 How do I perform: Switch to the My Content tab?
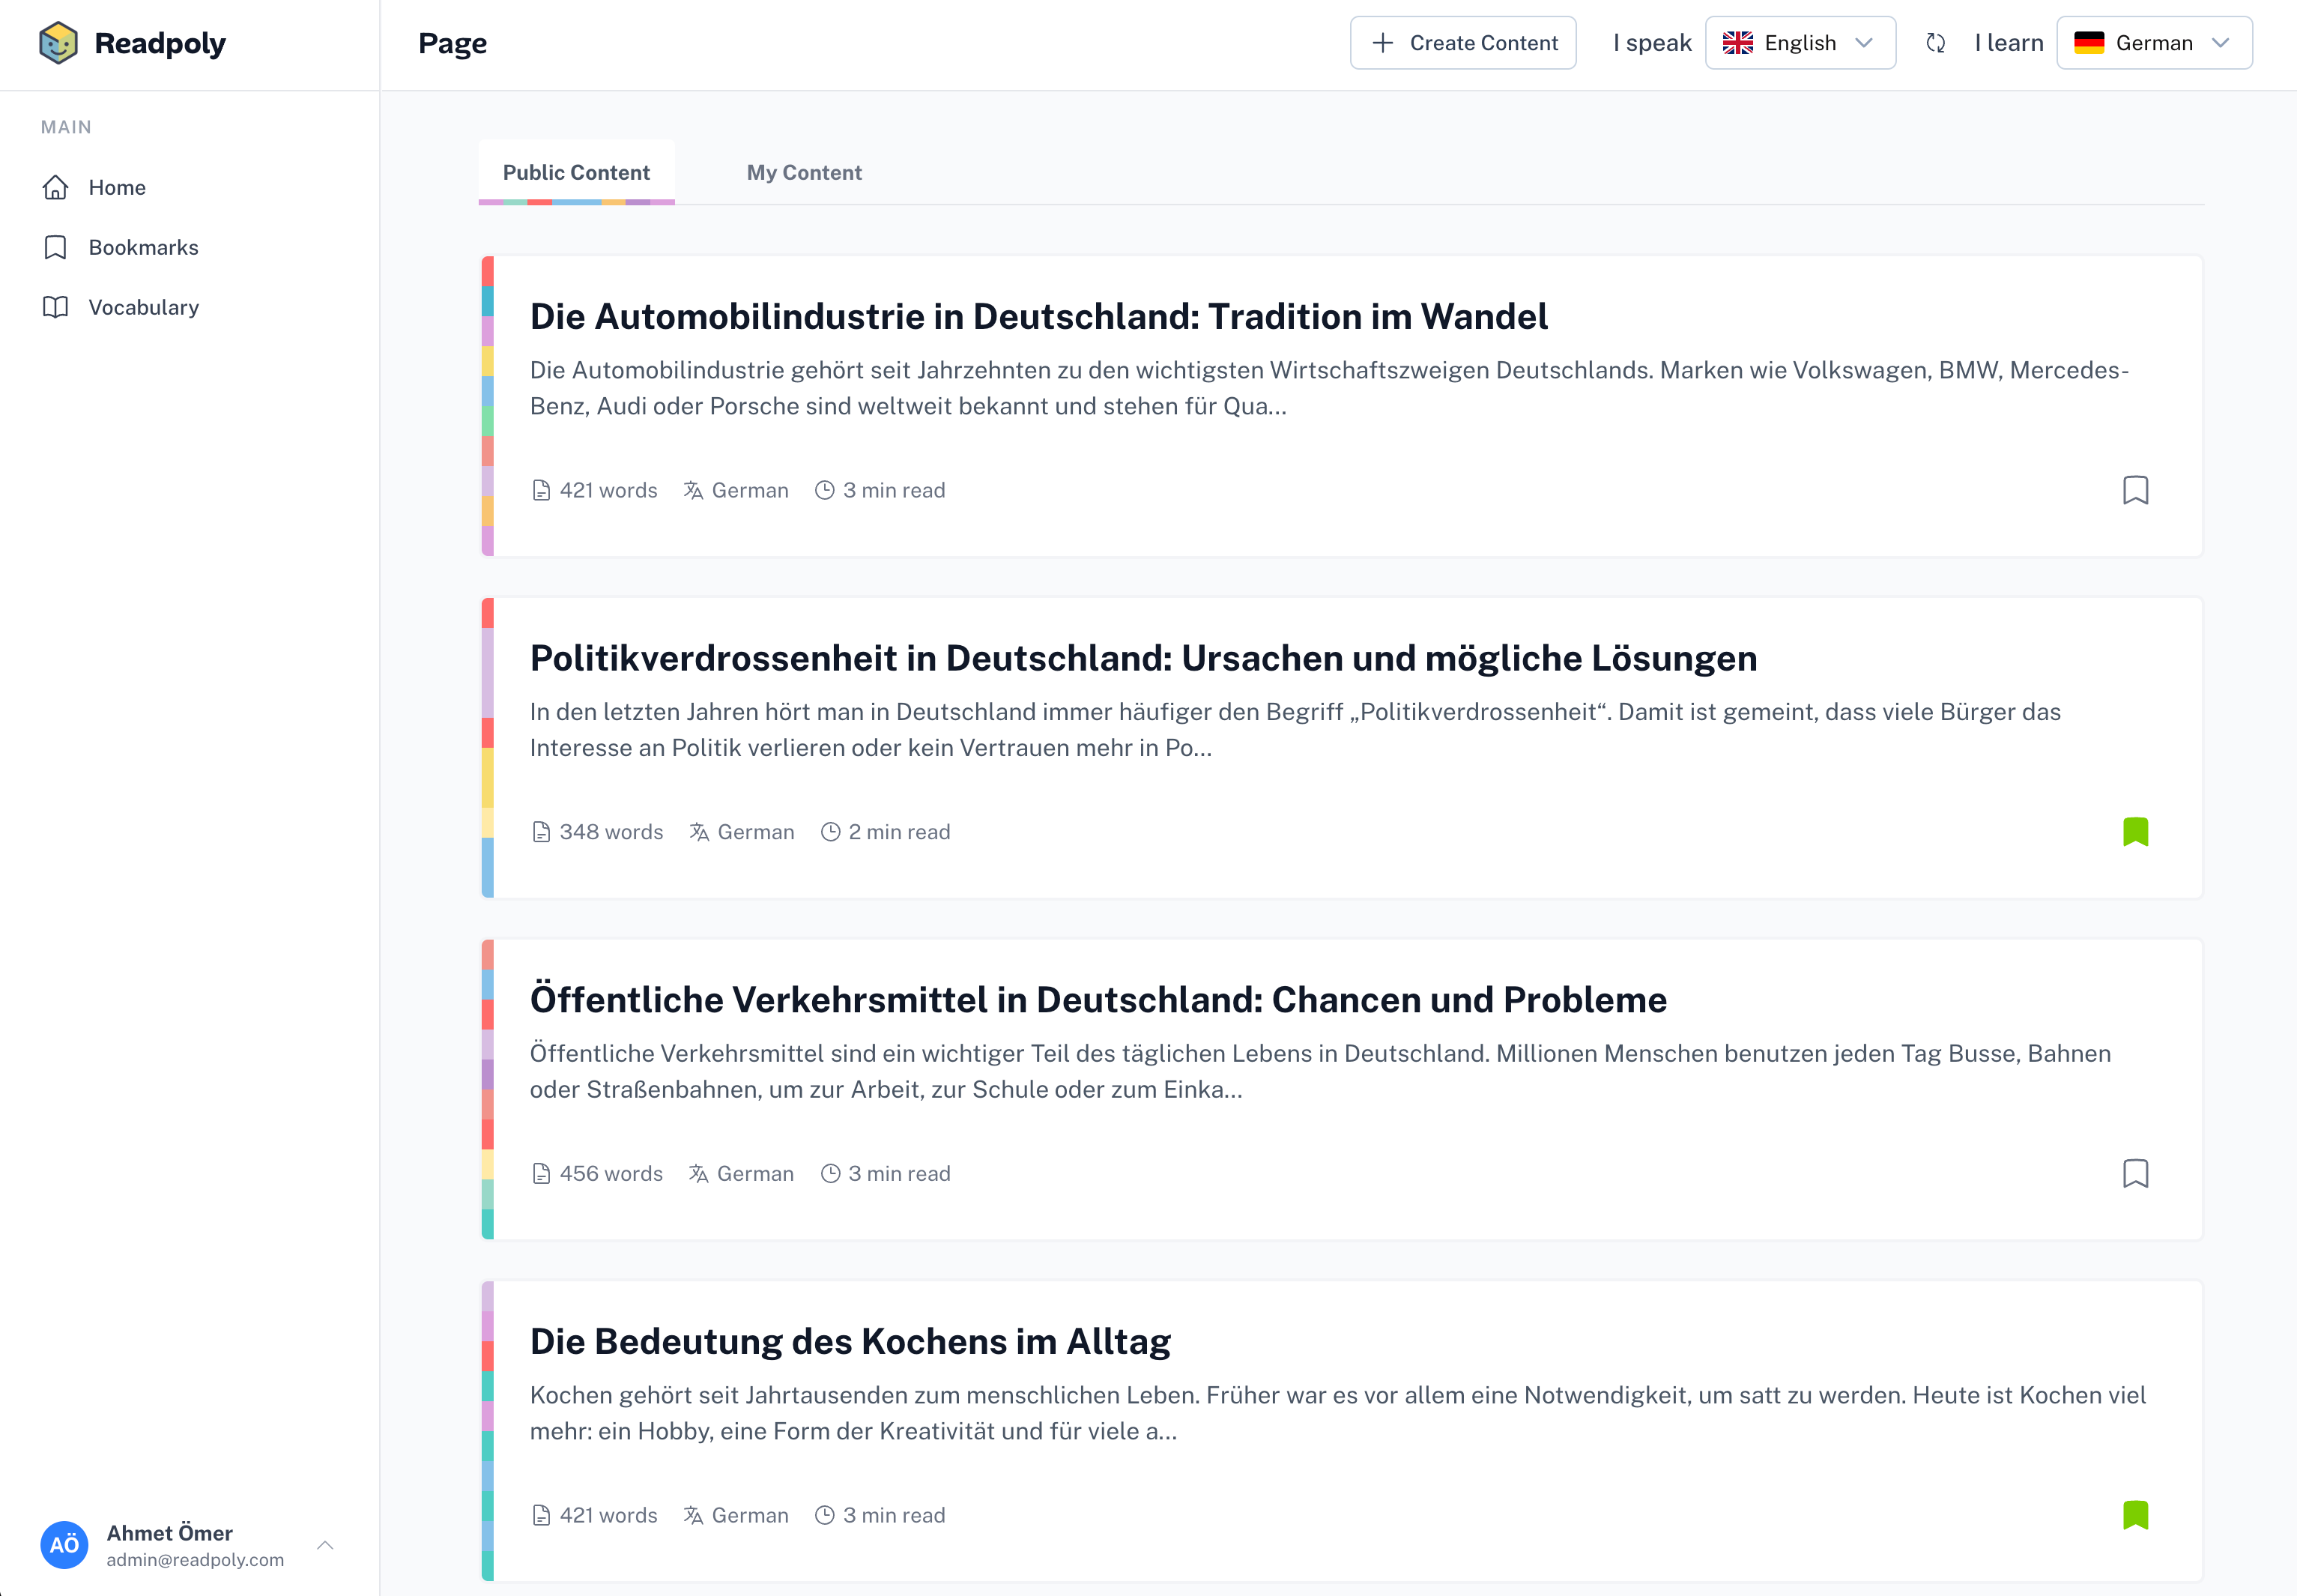point(804,173)
